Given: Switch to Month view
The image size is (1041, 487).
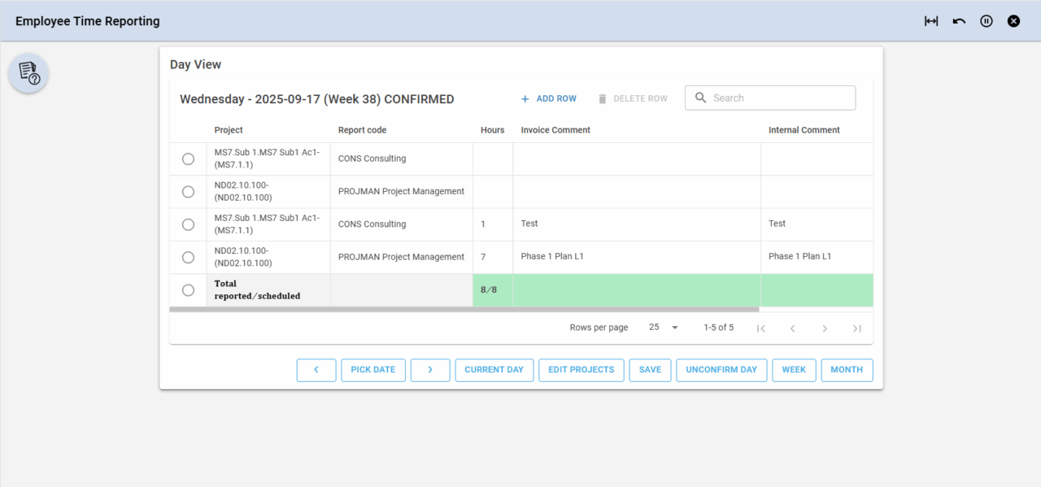Looking at the screenshot, I should tap(847, 370).
